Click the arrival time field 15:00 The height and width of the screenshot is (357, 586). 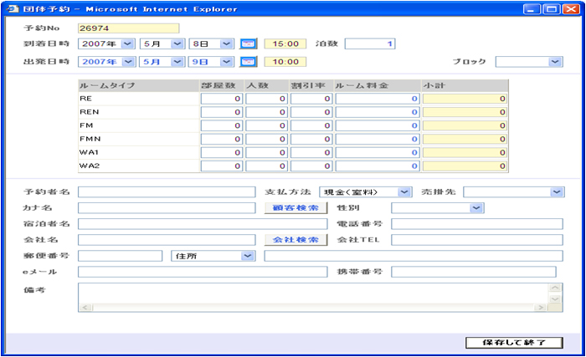[x=285, y=43]
